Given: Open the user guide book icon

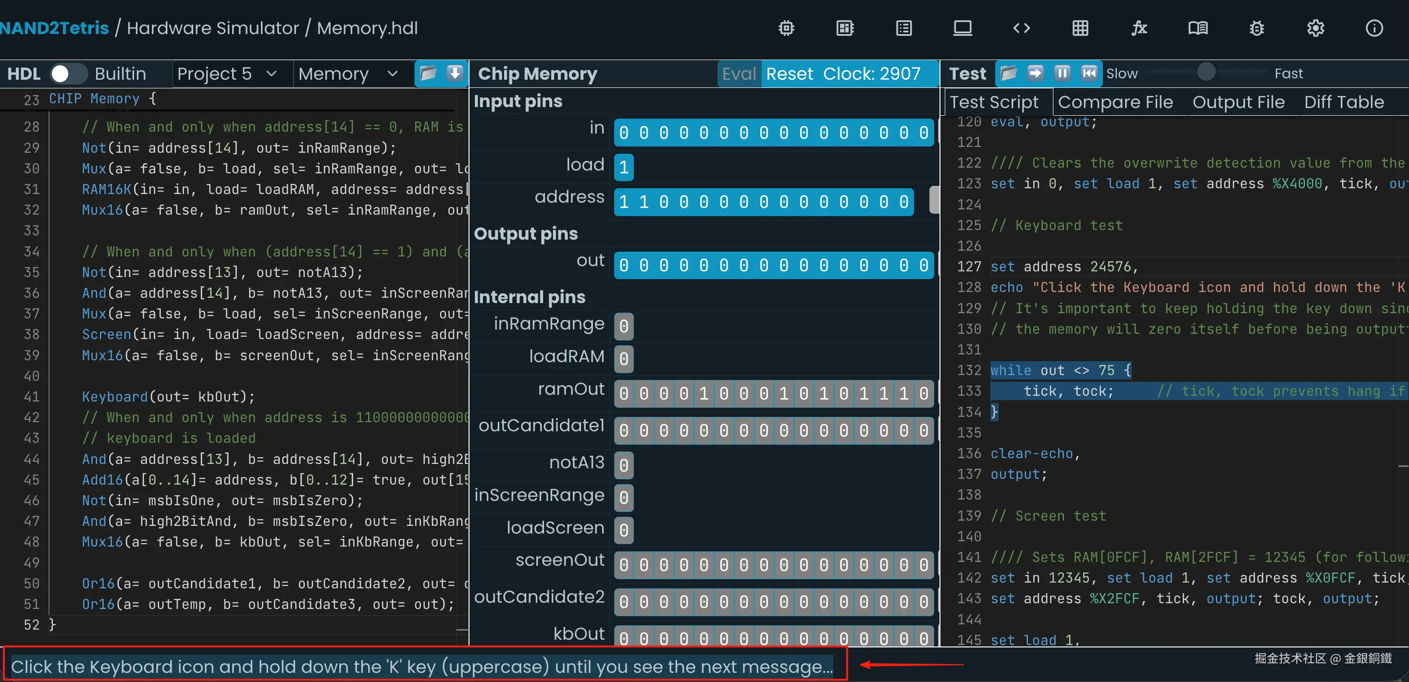Looking at the screenshot, I should pos(1198,28).
